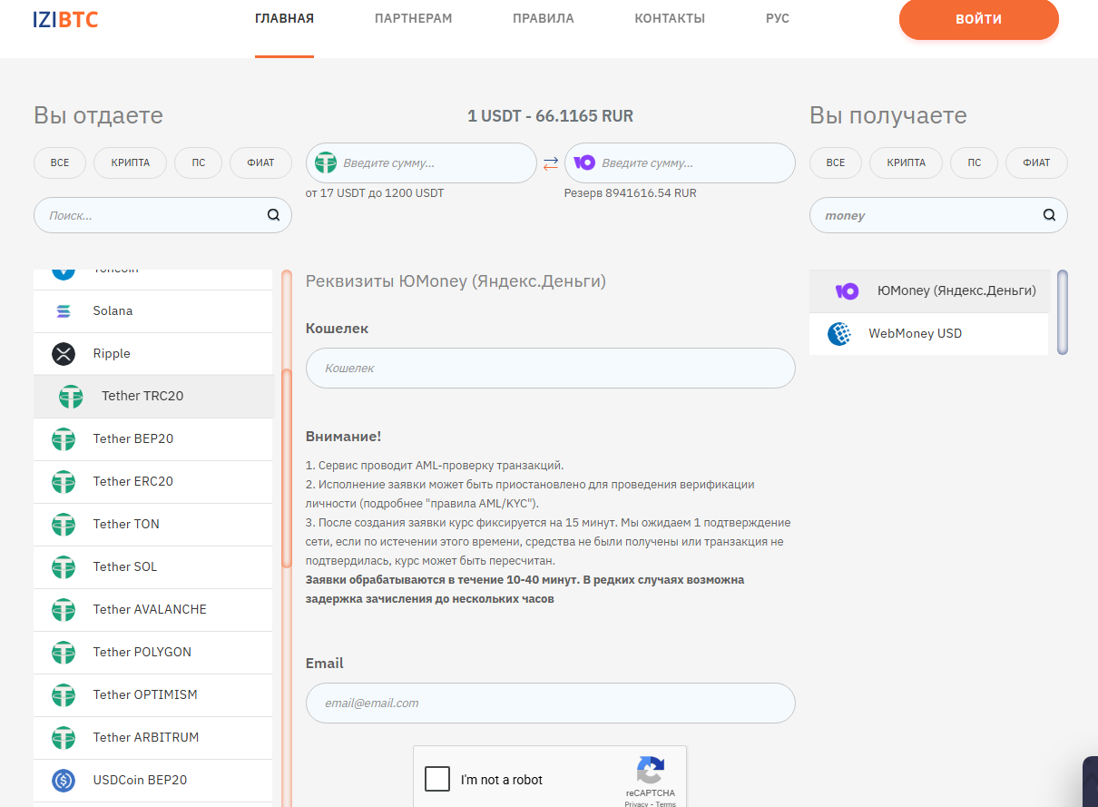Image resolution: width=1098 pixels, height=807 pixels.
Task: Click the WebMoney USD globe icon
Action: coord(839,334)
